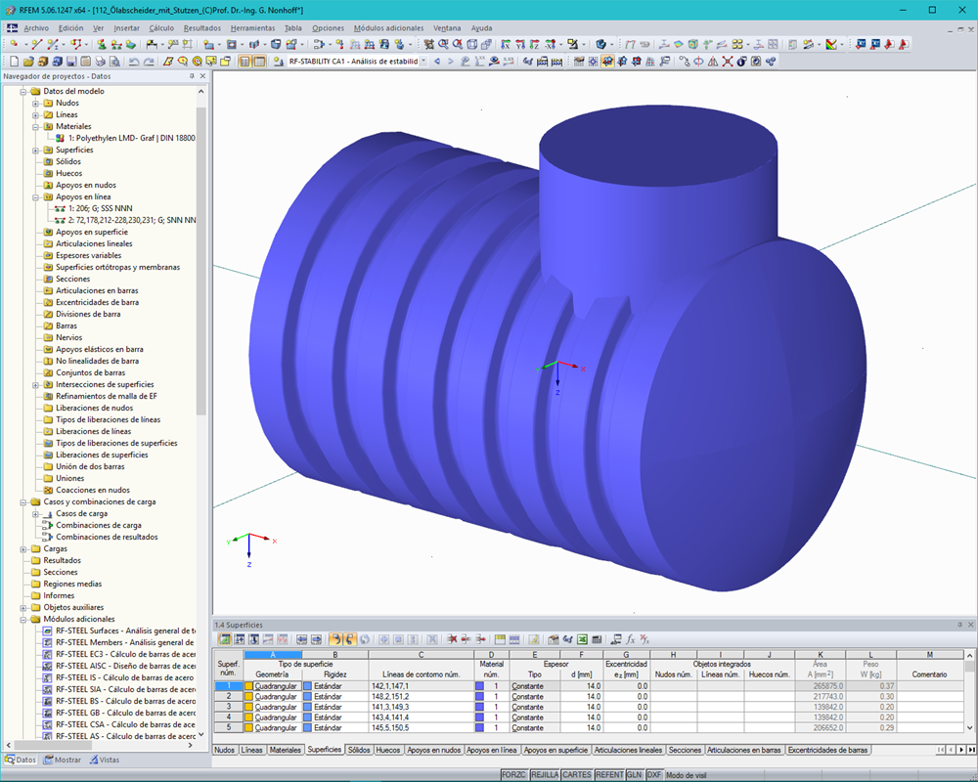
Task: Click the Excel export icon in table toolbar
Action: pyautogui.click(x=582, y=639)
